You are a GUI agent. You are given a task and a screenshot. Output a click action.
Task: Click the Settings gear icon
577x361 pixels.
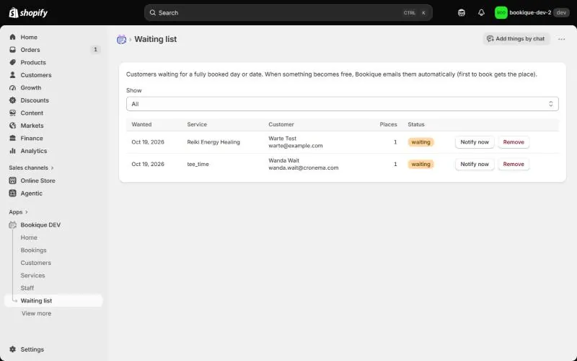click(x=12, y=349)
